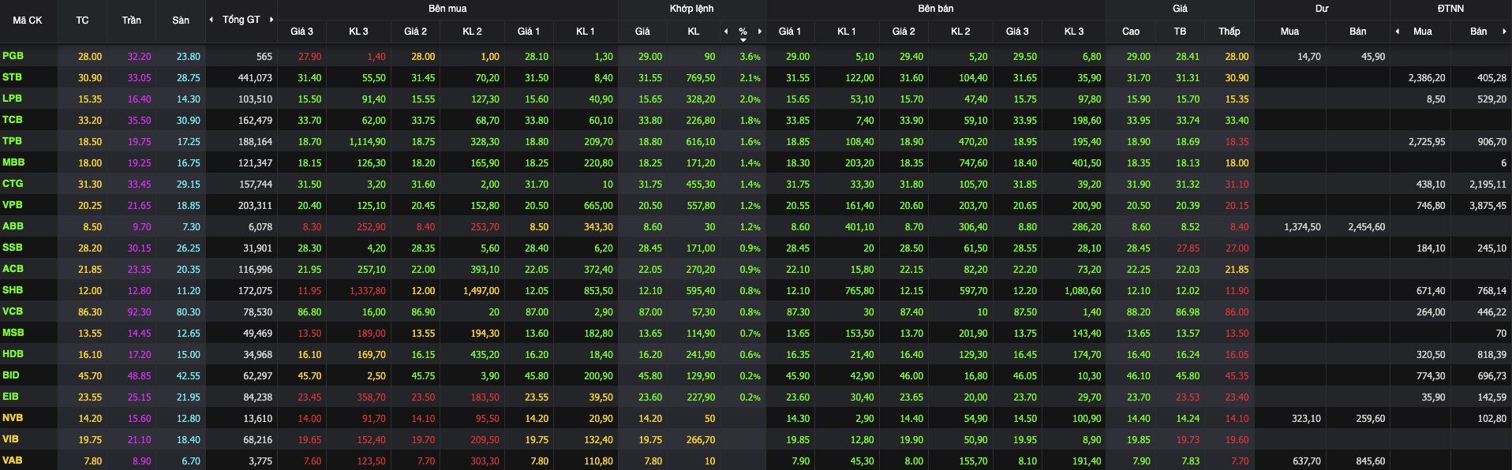Click Giá 3 header under Bên mua
Screen dimensions: 1512x470
click(301, 32)
